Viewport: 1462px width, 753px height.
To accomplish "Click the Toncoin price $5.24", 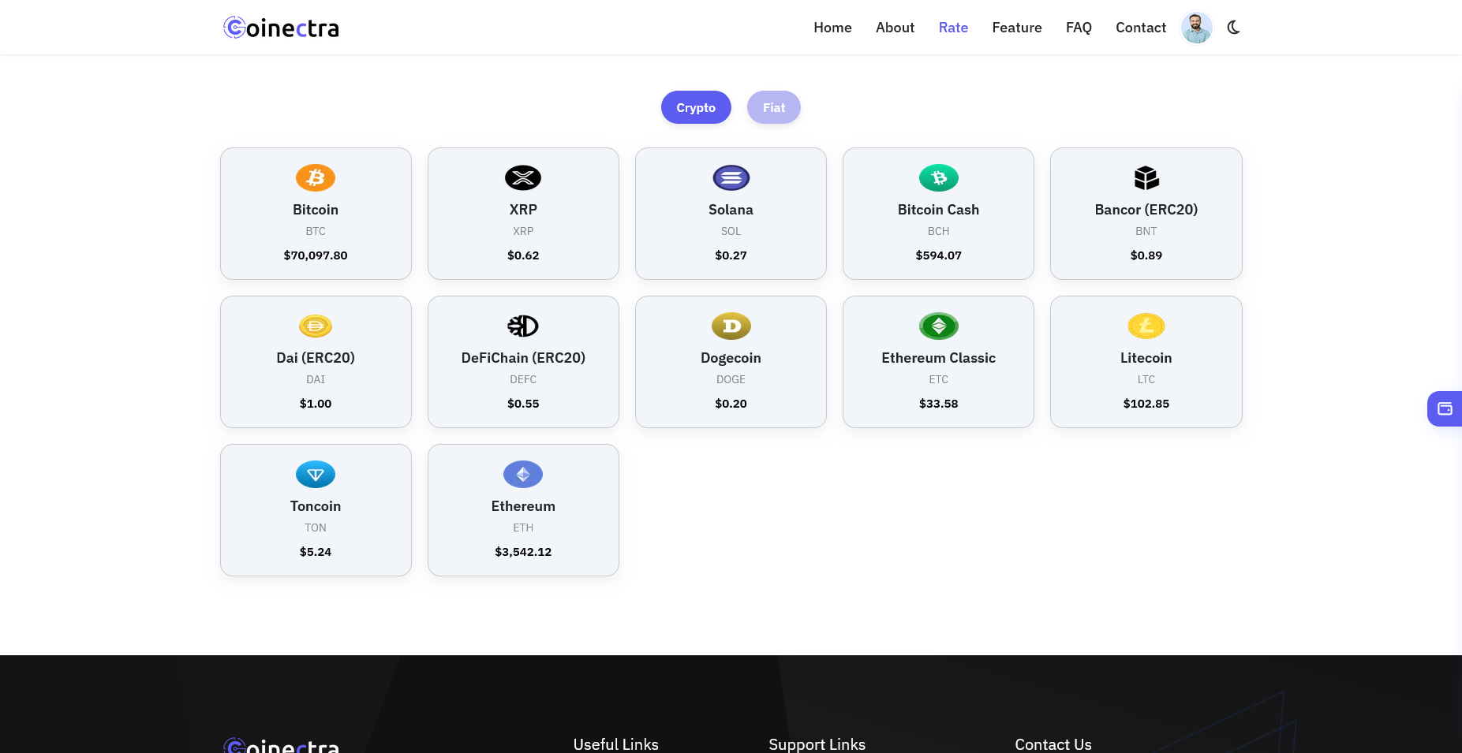I will coord(316,552).
